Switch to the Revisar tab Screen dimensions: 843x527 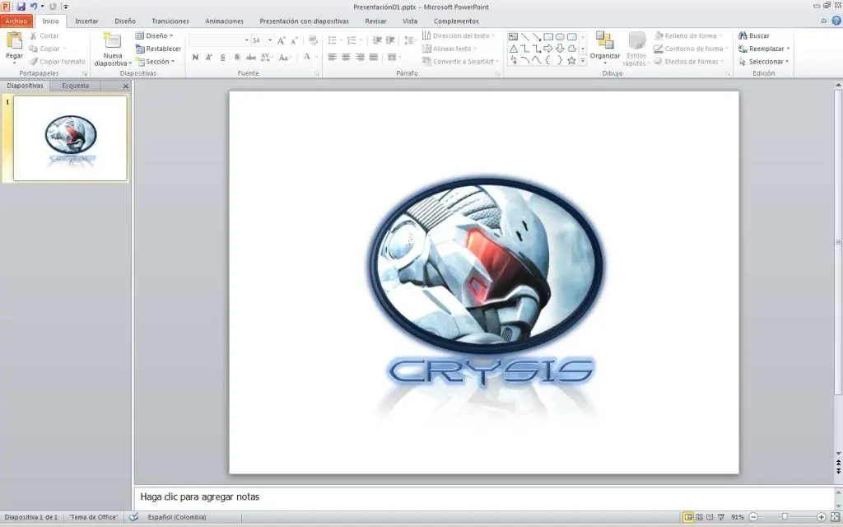[375, 21]
